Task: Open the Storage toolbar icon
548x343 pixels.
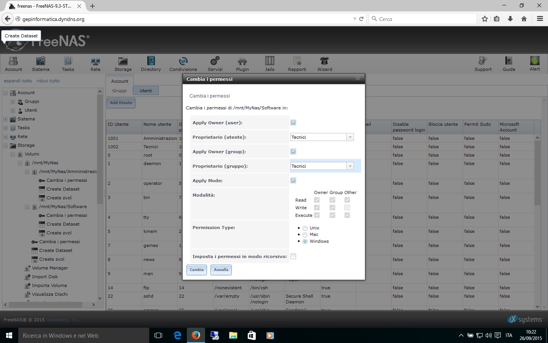Action: pyautogui.click(x=123, y=64)
